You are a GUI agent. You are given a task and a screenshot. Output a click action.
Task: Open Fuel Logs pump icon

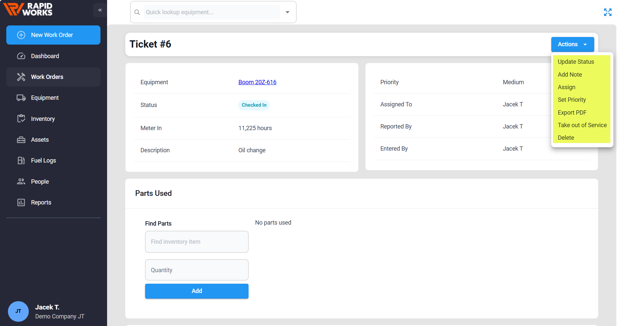tap(21, 161)
